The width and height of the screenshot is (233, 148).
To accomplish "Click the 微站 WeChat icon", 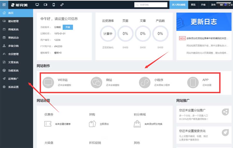I will point(97,83).
